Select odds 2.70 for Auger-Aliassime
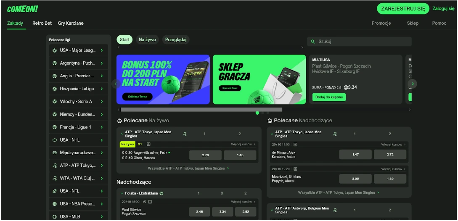The image size is (458, 221). coord(205,155)
